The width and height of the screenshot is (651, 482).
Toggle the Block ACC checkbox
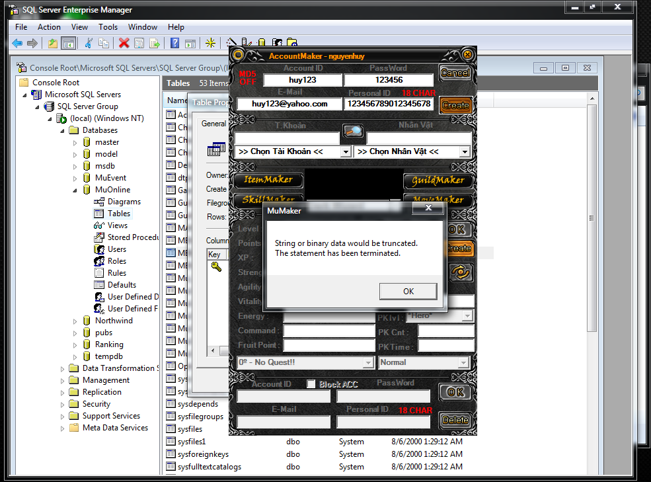(311, 384)
